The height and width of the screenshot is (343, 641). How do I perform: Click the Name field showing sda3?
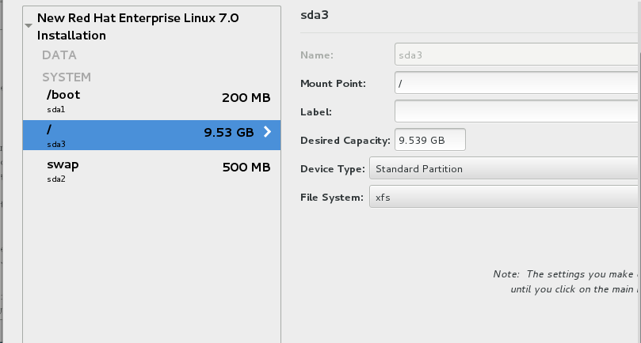(x=517, y=55)
